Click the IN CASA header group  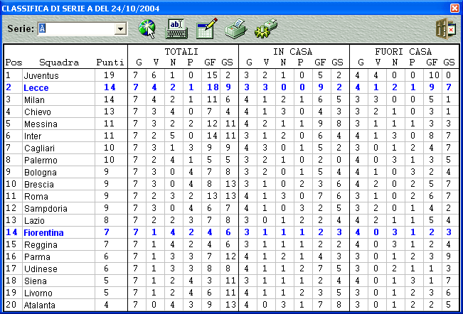click(x=293, y=52)
